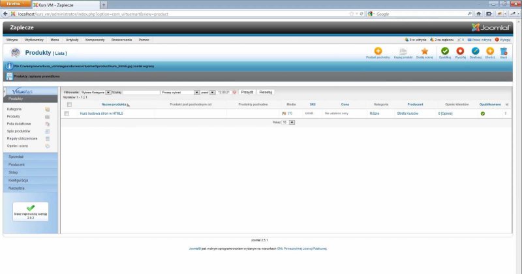Image resolution: width=522 pixels, height=274 pixels.
Task: Open the Komponenty menu
Action: 95,40
